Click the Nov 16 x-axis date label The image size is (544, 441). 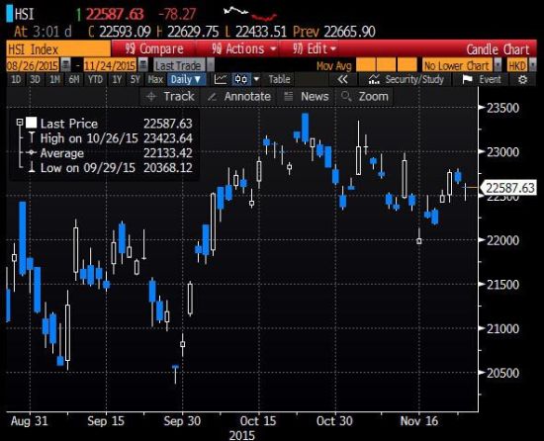419,421
